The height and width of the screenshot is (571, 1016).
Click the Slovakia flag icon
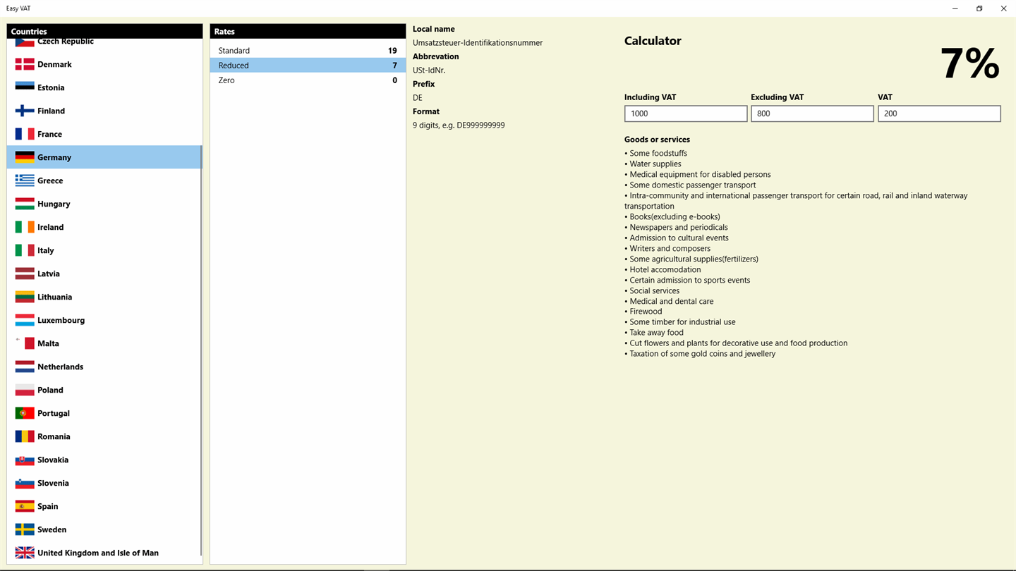pos(25,460)
